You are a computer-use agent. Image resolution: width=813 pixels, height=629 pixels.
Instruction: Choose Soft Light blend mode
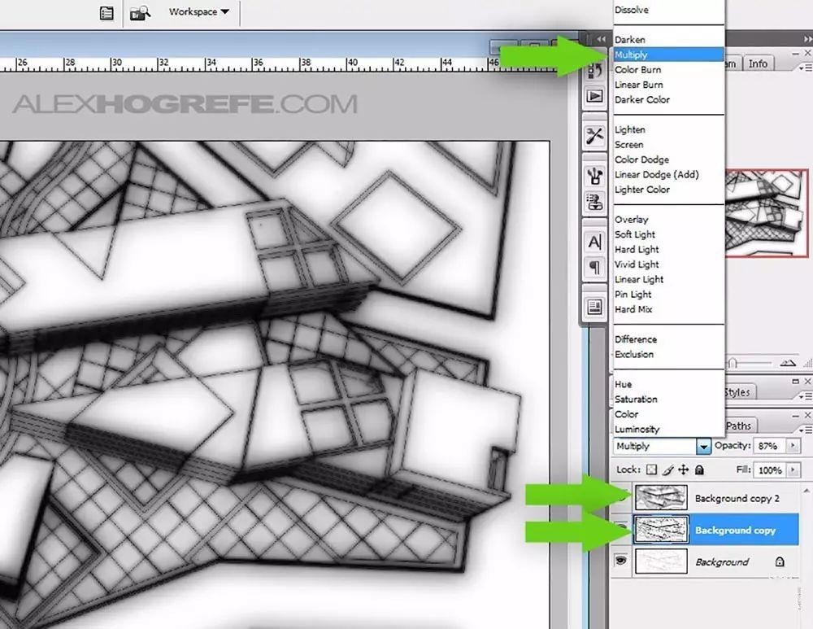[x=635, y=234]
